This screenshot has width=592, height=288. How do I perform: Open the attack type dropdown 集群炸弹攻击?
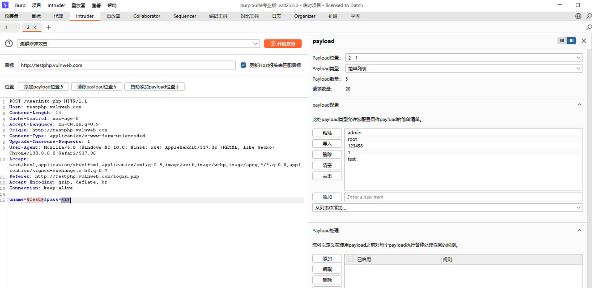pos(138,43)
